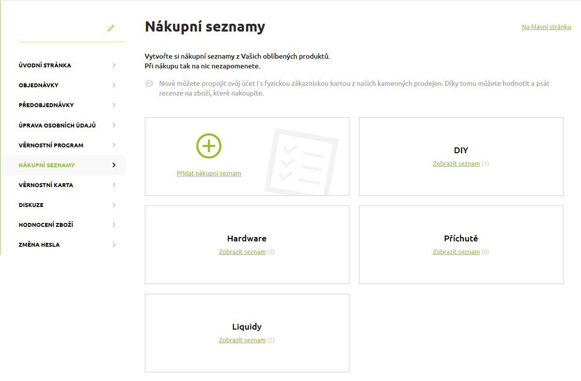Show the DIY list via Zobrazit seznam
Image resolution: width=581 pixels, height=381 pixels.
(456, 163)
